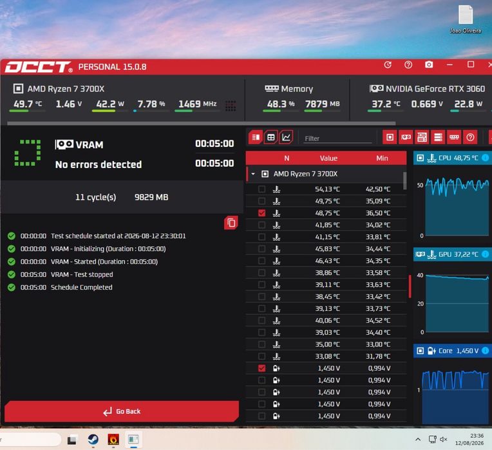The image size is (492, 450).
Task: Click the thermometer icon in the 54,13 °C row
Action: pyautogui.click(x=276, y=189)
